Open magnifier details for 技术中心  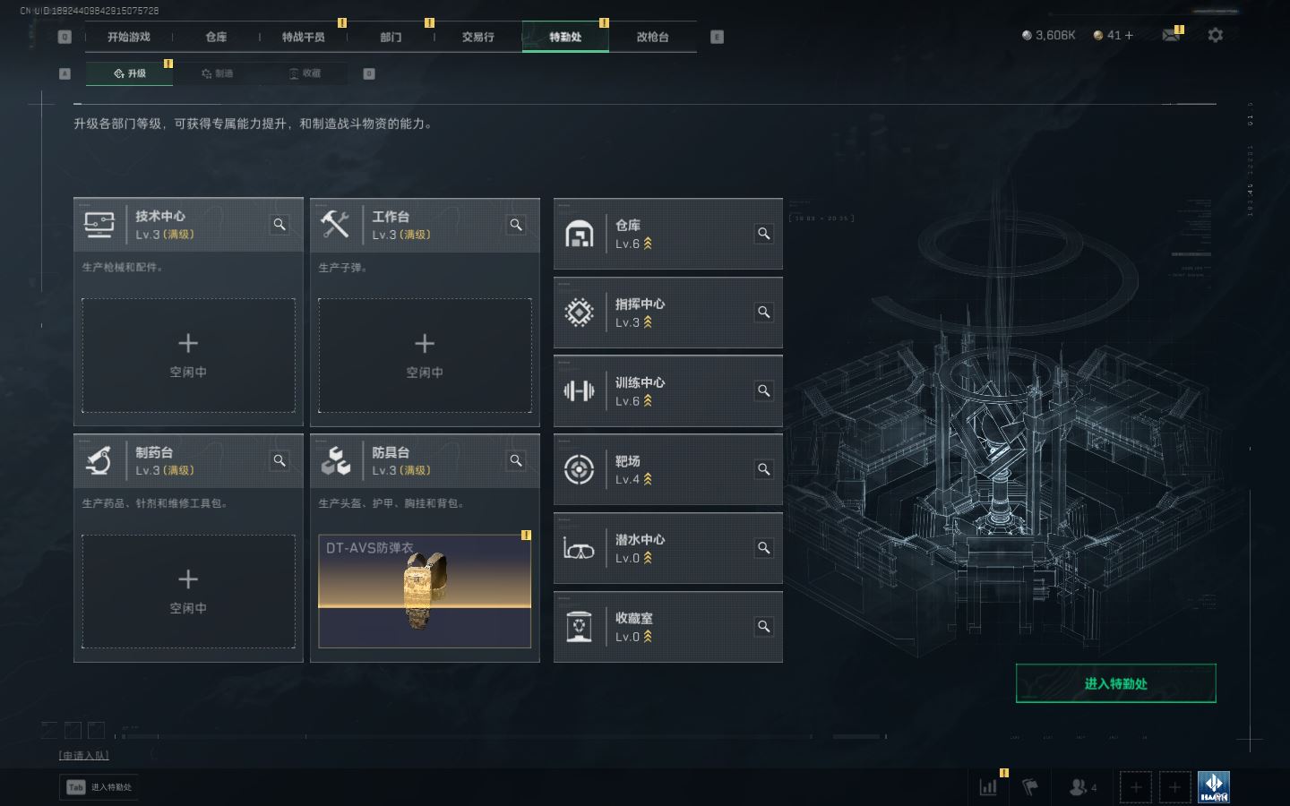[x=279, y=225]
